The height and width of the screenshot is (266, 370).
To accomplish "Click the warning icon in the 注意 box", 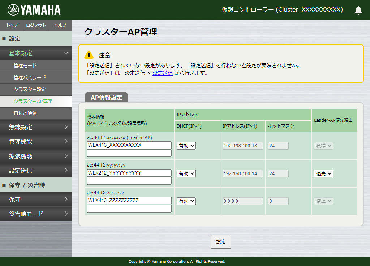I will 89,55.
